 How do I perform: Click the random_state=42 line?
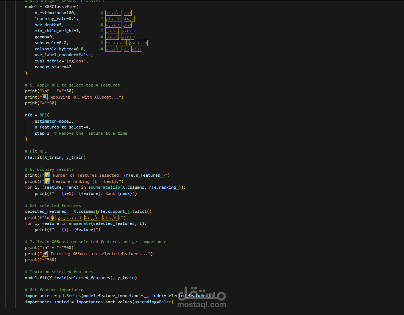(53, 67)
